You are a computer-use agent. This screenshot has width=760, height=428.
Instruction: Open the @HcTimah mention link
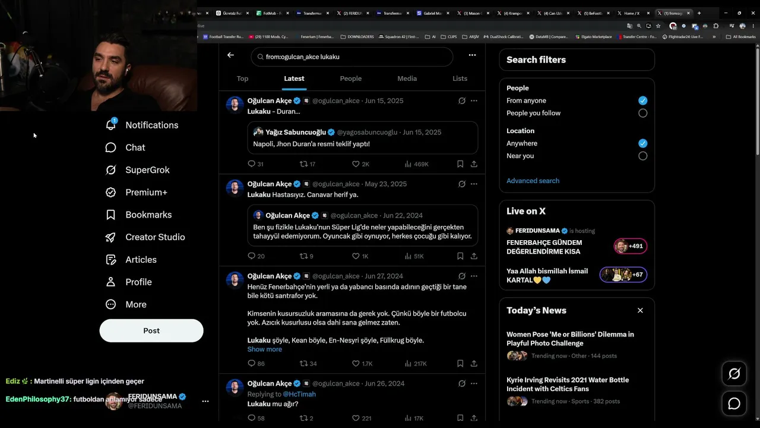[299, 394]
